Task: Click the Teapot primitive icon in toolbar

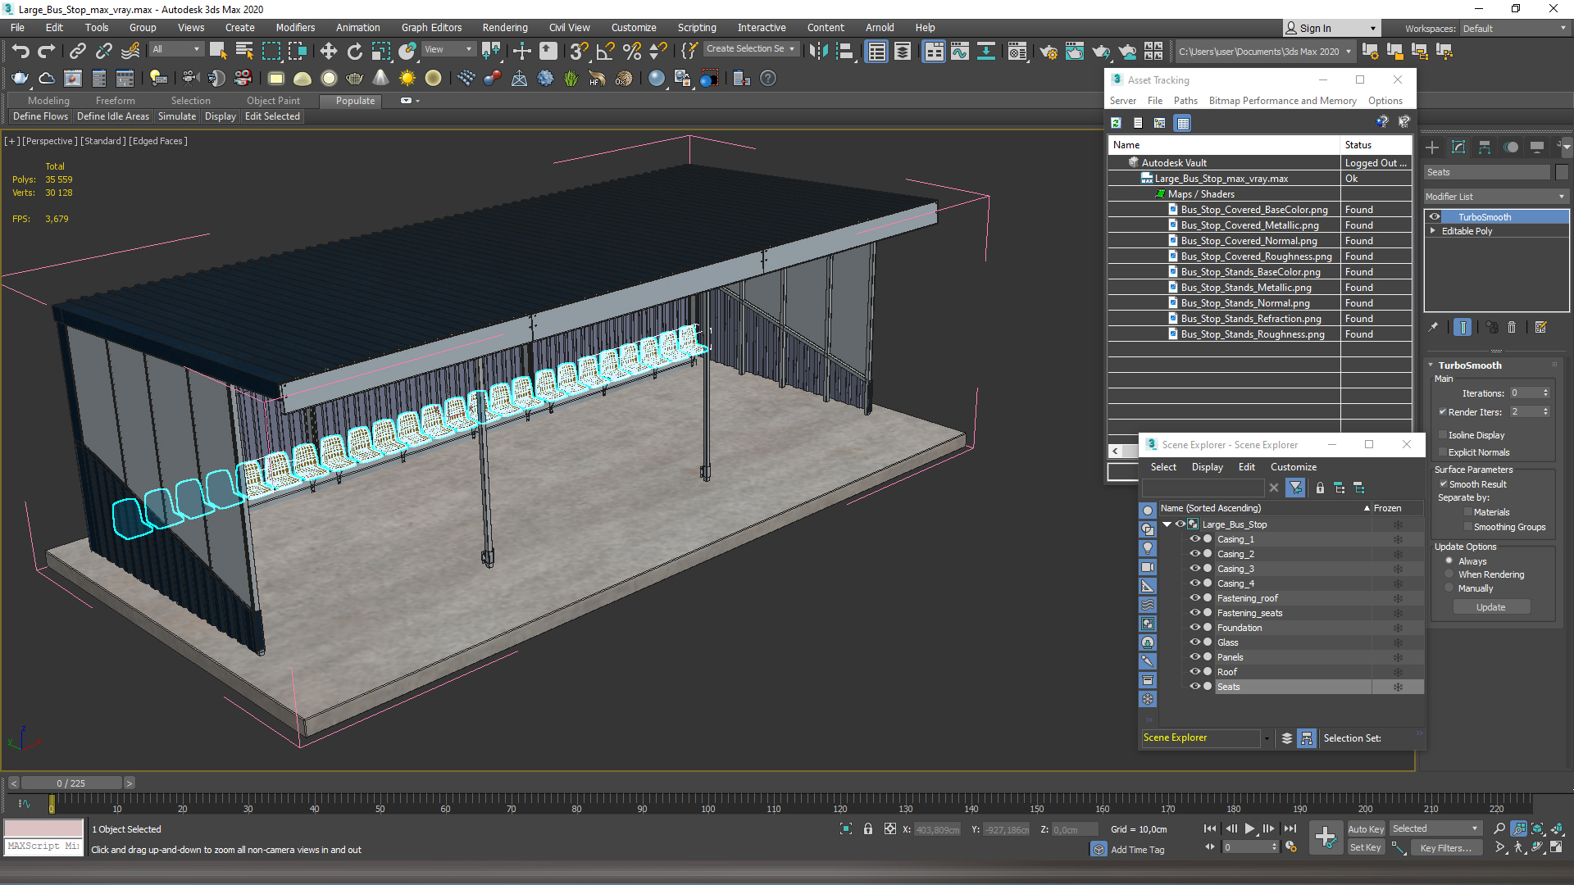Action: pos(354,79)
